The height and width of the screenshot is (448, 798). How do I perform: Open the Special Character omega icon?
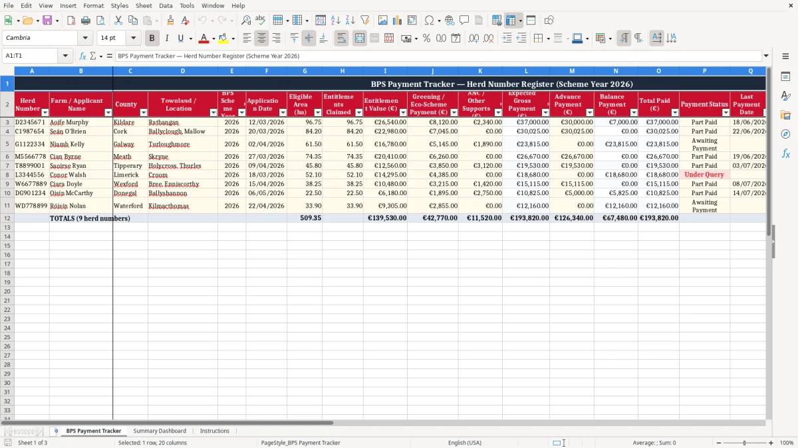click(x=429, y=21)
